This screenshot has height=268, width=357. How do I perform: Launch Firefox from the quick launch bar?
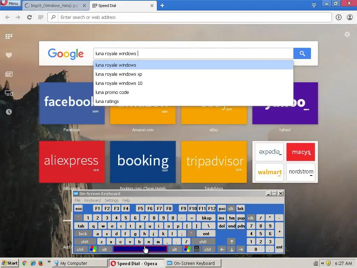point(40,263)
